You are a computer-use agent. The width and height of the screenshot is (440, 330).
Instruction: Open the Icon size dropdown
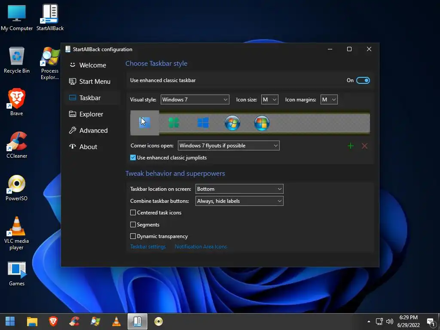(x=270, y=100)
